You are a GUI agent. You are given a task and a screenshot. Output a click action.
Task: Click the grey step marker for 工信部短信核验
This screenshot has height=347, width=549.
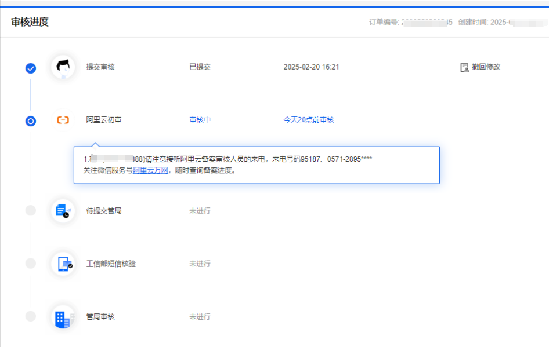[x=31, y=264]
